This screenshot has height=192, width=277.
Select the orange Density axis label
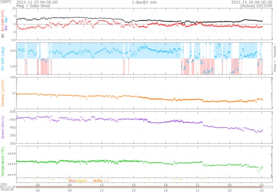[x=3, y=92]
